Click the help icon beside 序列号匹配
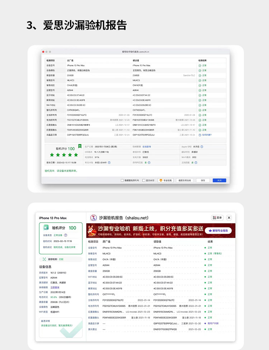The width and height of the screenshot is (269, 350). click(149, 162)
